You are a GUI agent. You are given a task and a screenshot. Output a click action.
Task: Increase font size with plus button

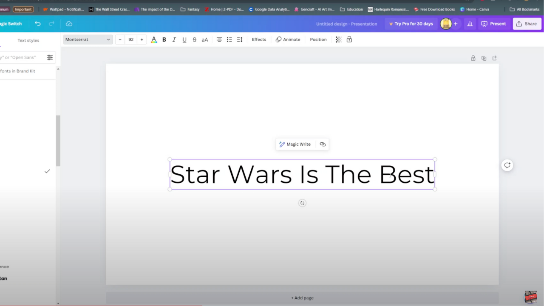click(142, 40)
